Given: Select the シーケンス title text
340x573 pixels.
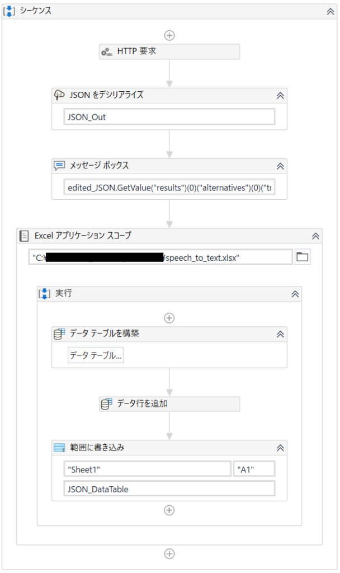Looking at the screenshot, I should (36, 11).
